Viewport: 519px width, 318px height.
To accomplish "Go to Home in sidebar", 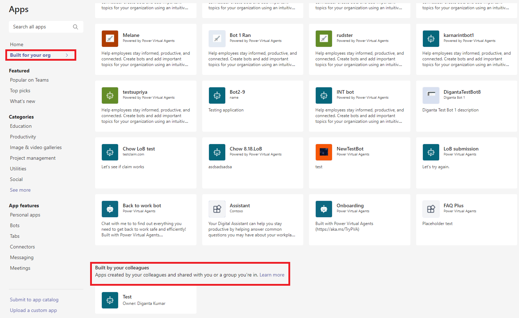I will [x=17, y=44].
